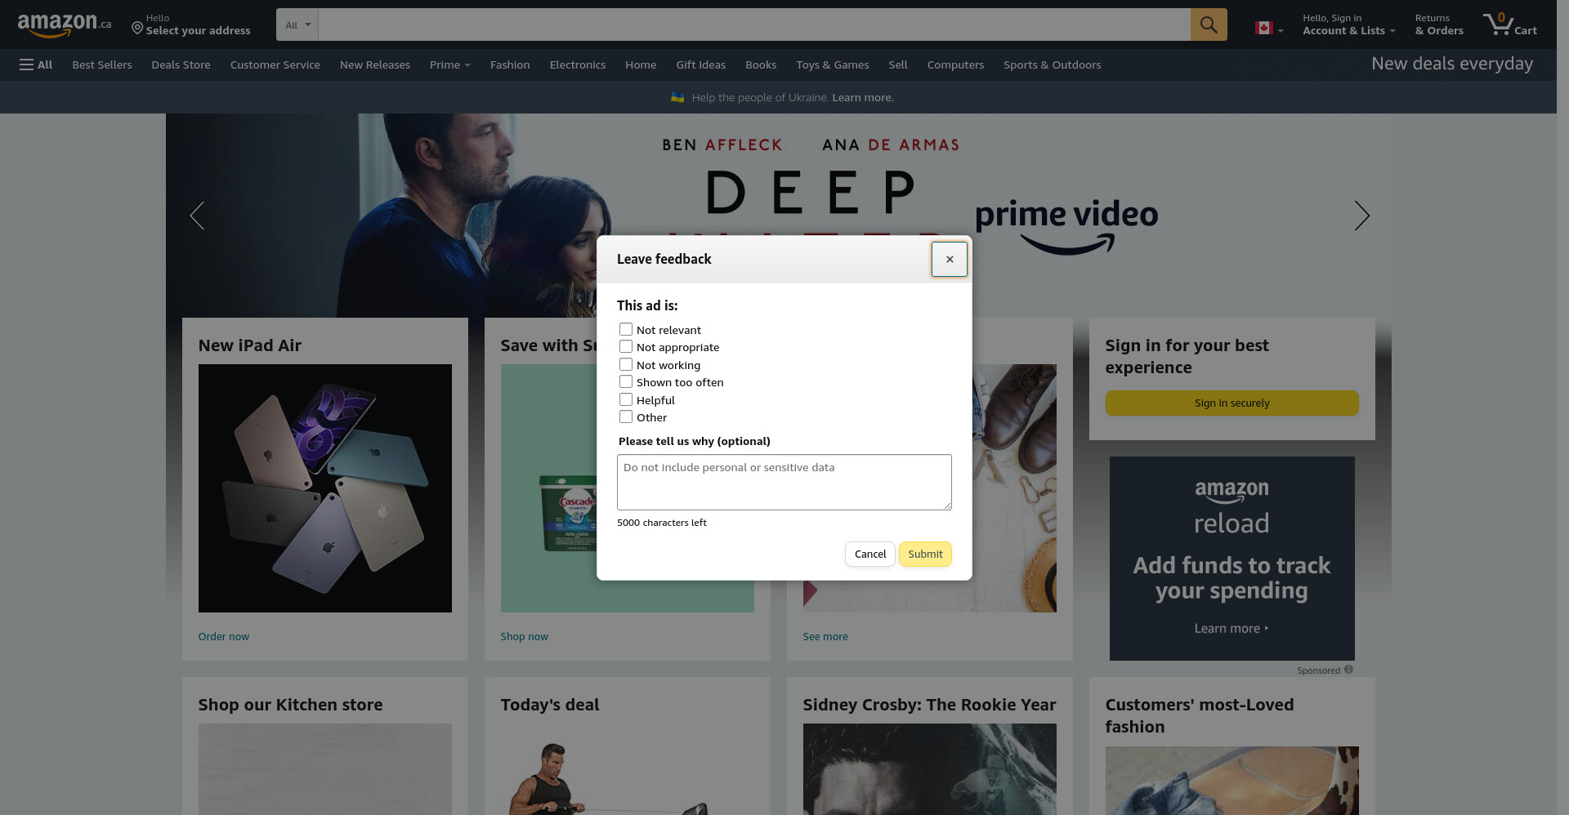
Task: Click the Today's deal exercise image
Action: pyautogui.click(x=627, y=770)
